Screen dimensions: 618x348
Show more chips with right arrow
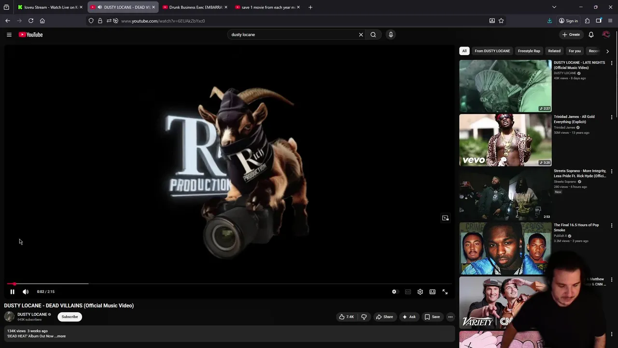pos(607,51)
